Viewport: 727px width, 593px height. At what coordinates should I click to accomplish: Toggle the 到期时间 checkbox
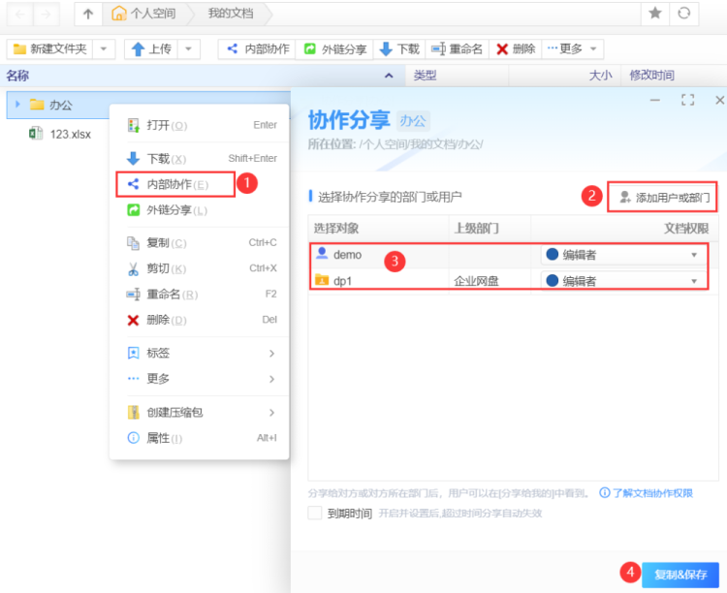click(x=314, y=514)
